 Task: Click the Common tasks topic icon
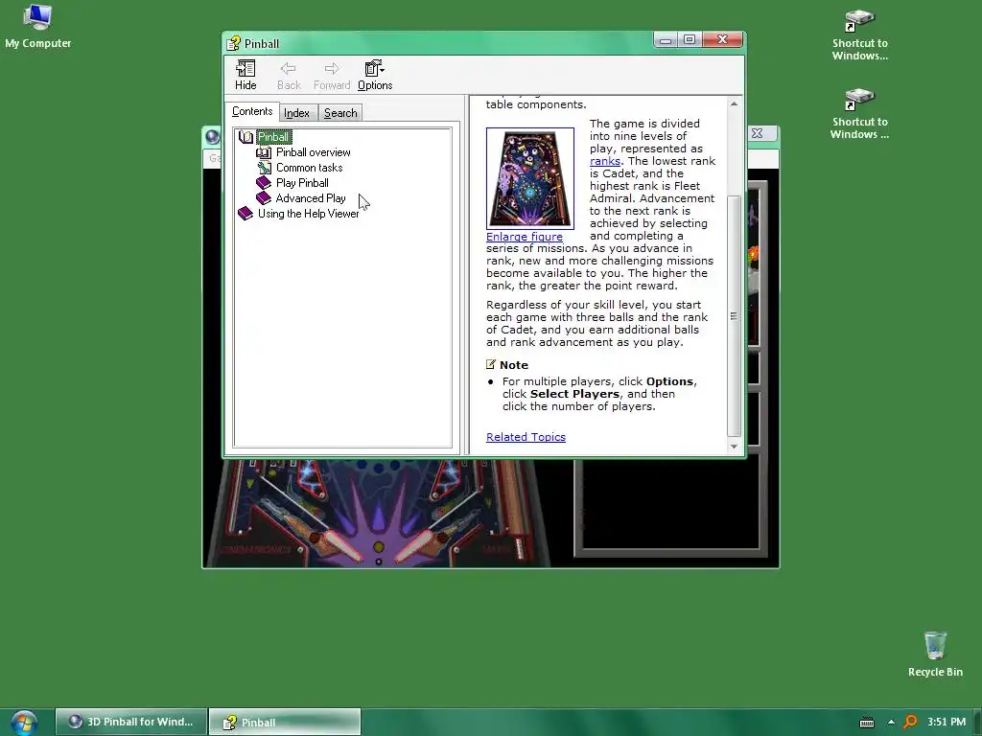tap(264, 168)
